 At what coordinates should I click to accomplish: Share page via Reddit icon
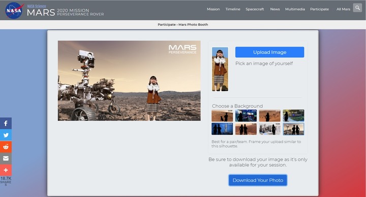coord(6,147)
